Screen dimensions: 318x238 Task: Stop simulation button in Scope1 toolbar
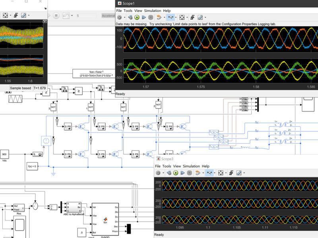pos(151,17)
